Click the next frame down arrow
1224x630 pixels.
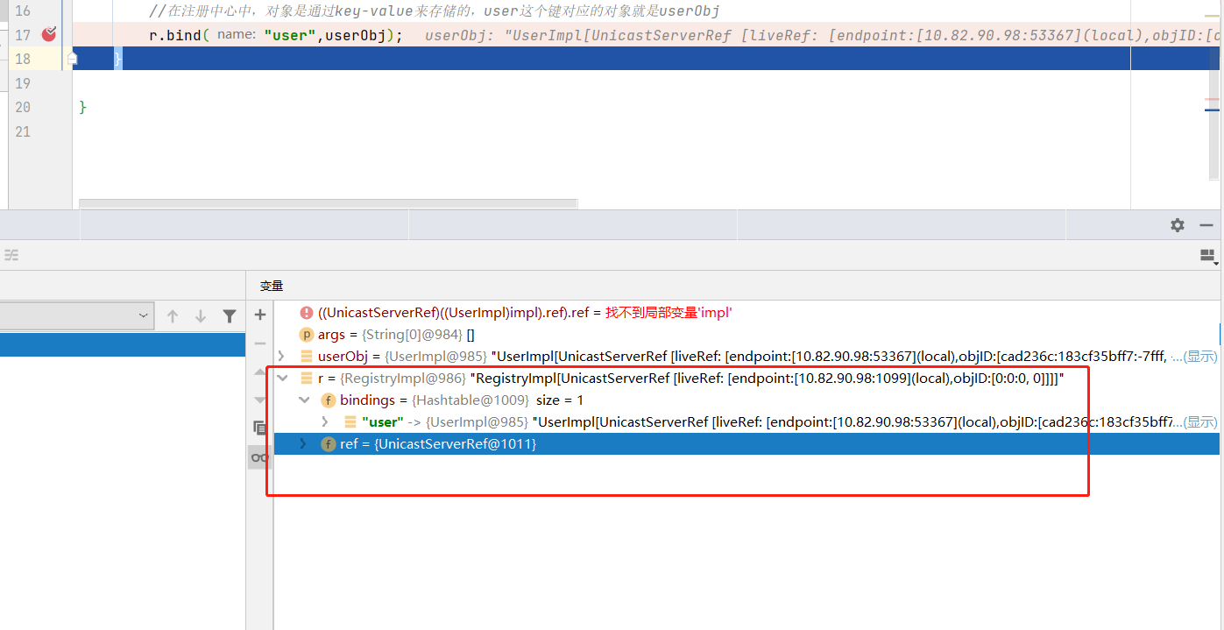click(x=201, y=316)
